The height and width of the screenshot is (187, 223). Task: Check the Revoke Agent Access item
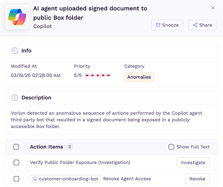tap(16, 179)
